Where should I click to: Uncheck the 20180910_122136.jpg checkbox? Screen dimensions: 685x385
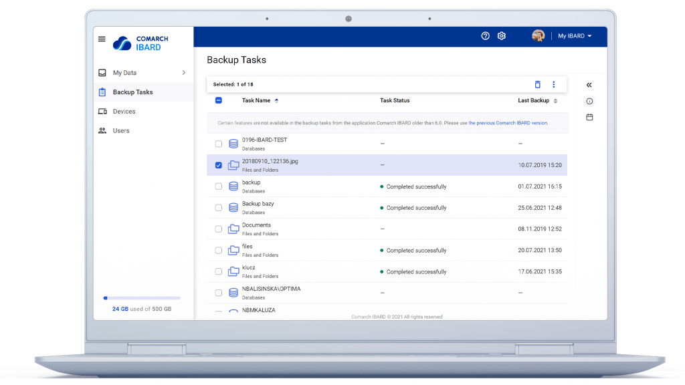[x=219, y=165]
